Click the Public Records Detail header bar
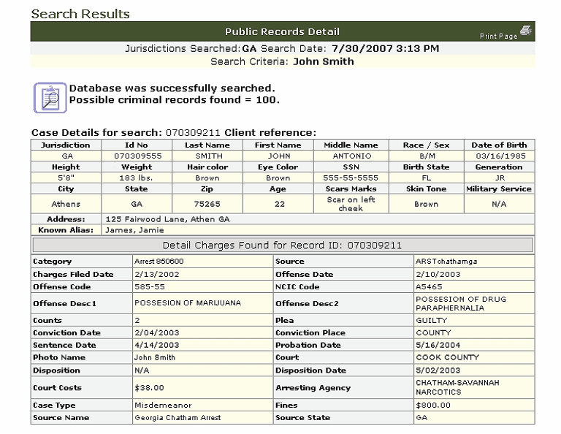Image resolution: width=561 pixels, height=434 pixels. pos(282,31)
